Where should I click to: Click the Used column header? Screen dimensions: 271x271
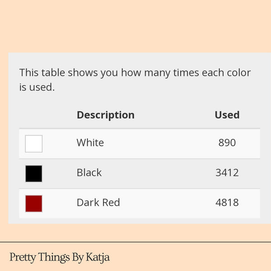[x=227, y=115]
